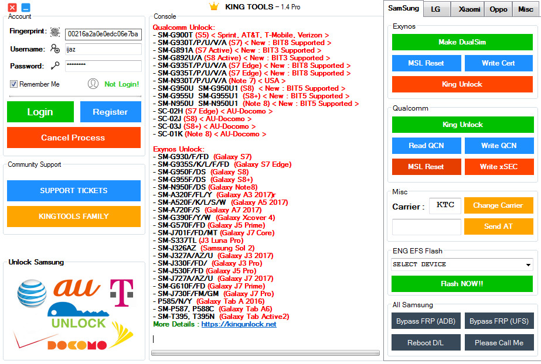Click the Read QCN button
This screenshot has width=541, height=364.
427,146
